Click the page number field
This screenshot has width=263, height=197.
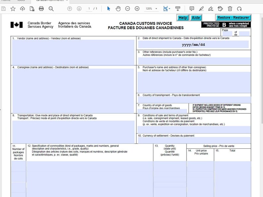click(x=89, y=9)
